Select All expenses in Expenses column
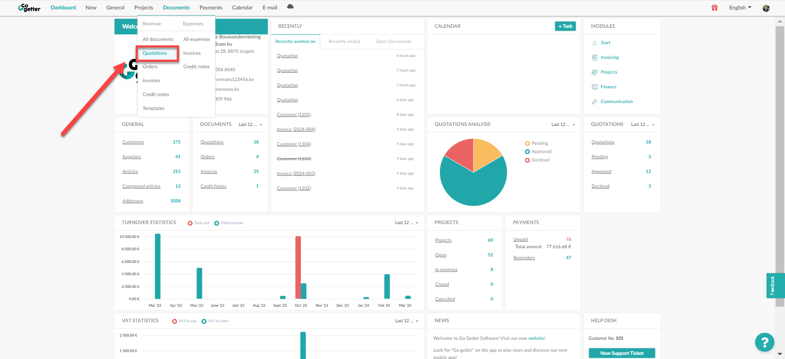 [197, 39]
